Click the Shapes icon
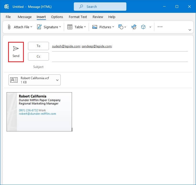Viewport: 196px width, 185px height. pos(121,27)
